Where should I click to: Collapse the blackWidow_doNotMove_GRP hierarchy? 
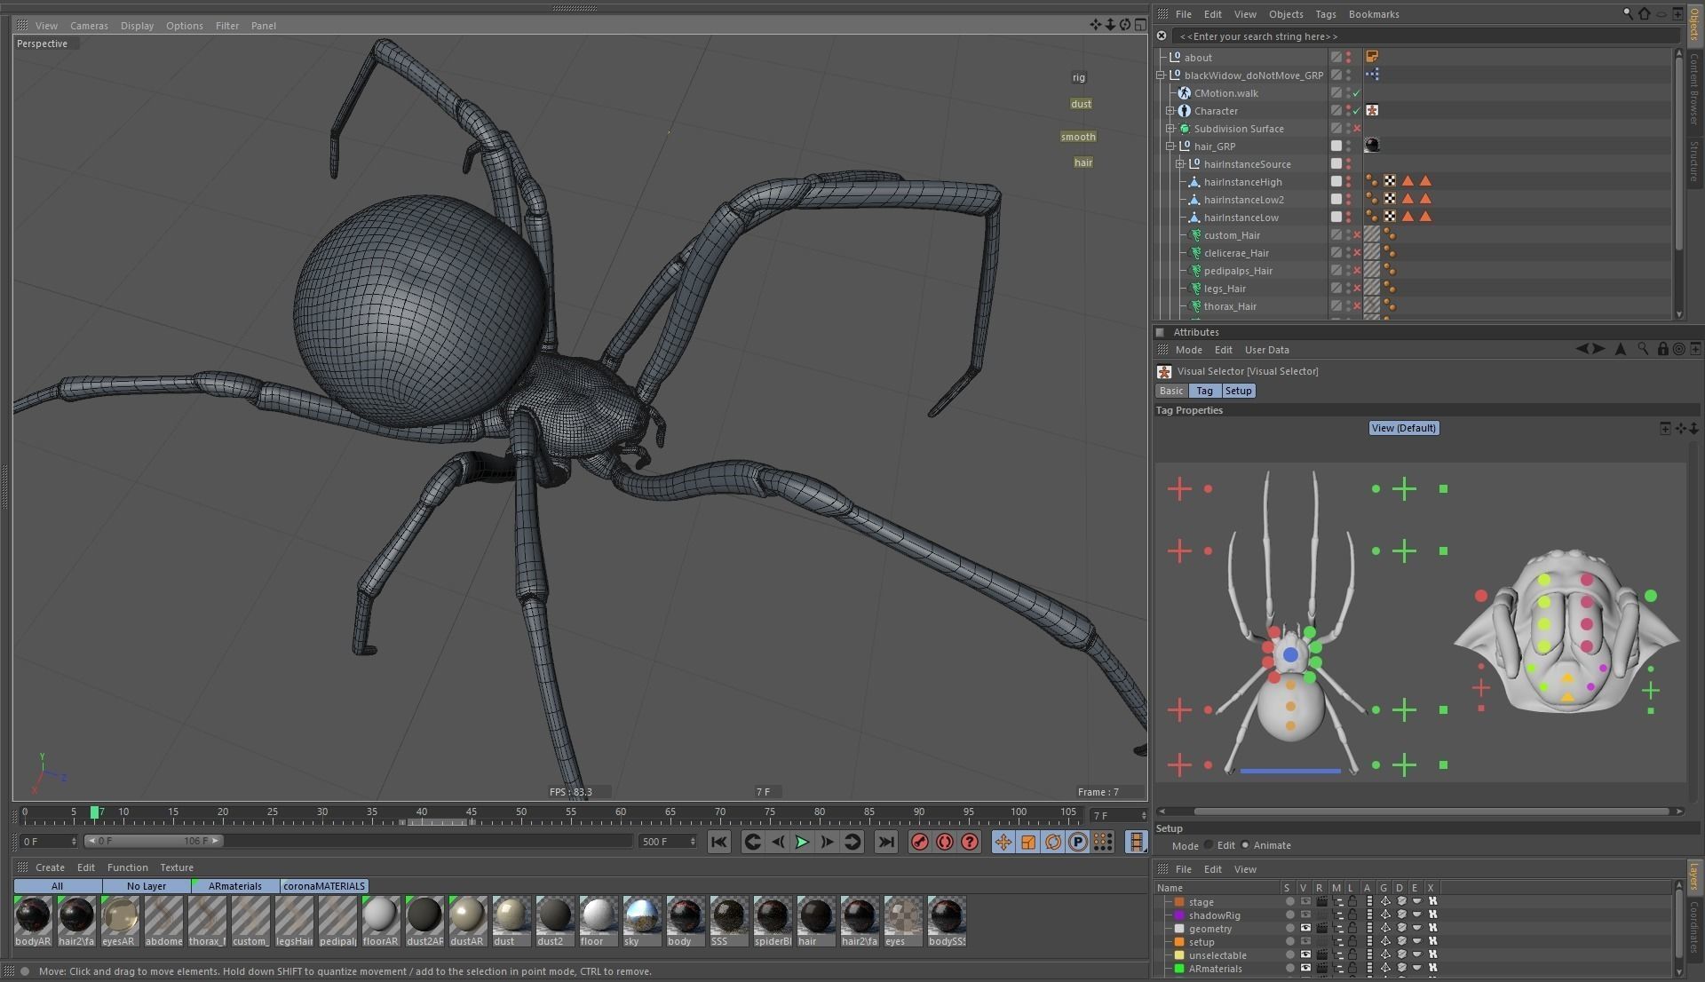coord(1161,75)
